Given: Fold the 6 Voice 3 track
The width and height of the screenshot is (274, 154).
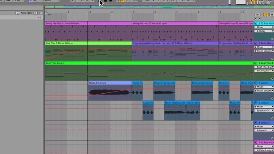Looking at the screenshot, I should pyautogui.click(x=256, y=123).
